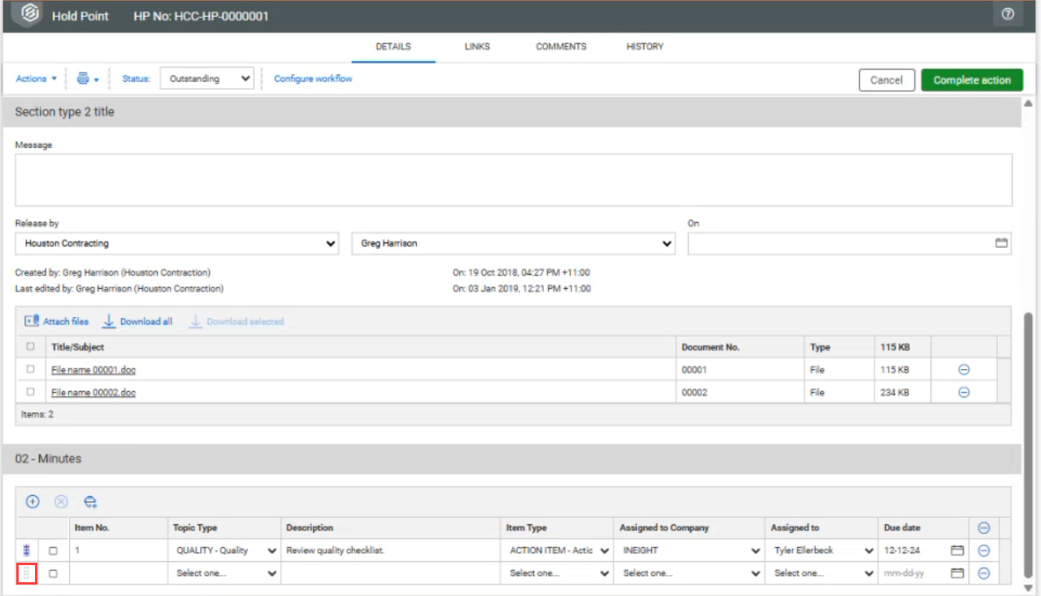Click the add minutes row plus icon

click(33, 502)
